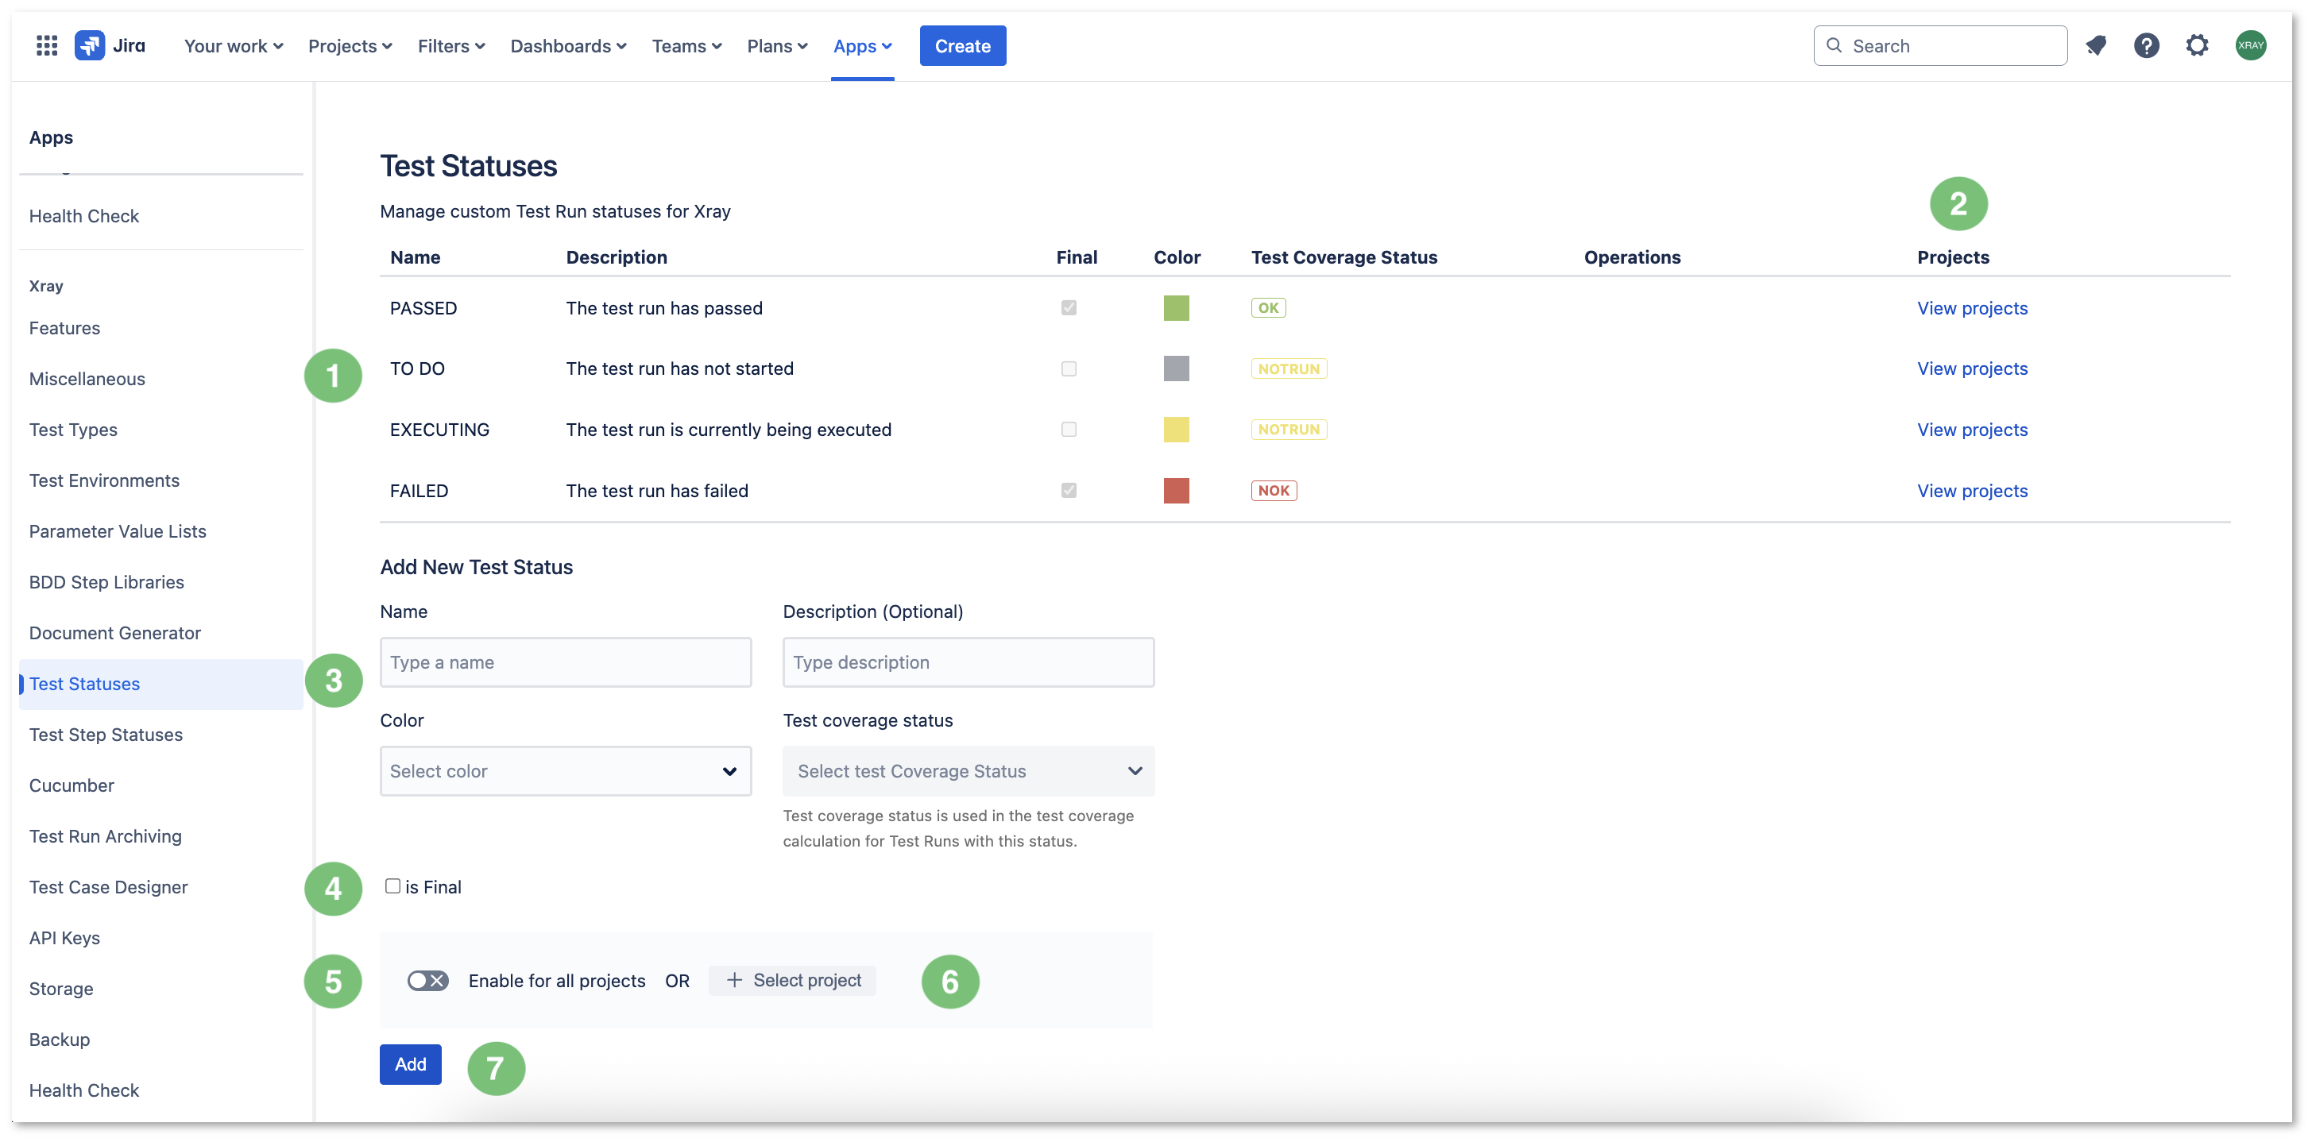This screenshot has height=1142, width=2312.
Task: Toggle the Final checkbox for EXECUTING
Action: pos(1068,430)
